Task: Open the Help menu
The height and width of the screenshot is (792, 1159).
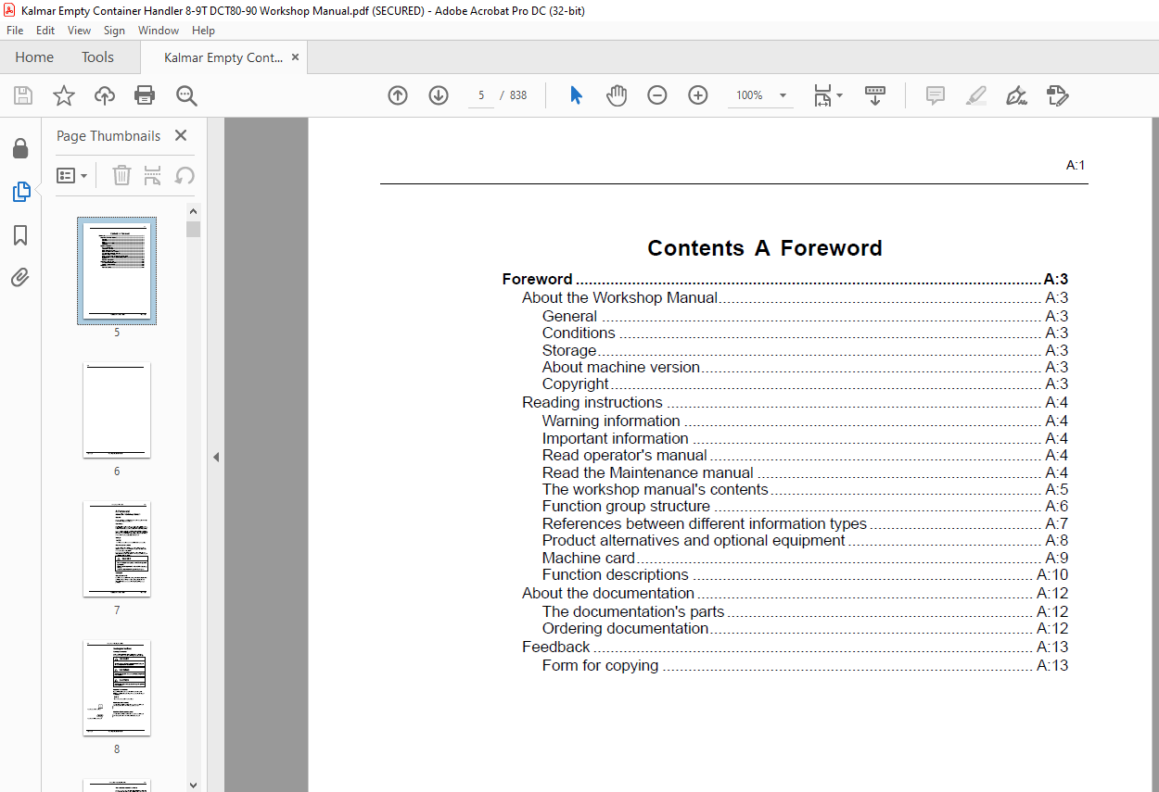Action: [x=203, y=31]
